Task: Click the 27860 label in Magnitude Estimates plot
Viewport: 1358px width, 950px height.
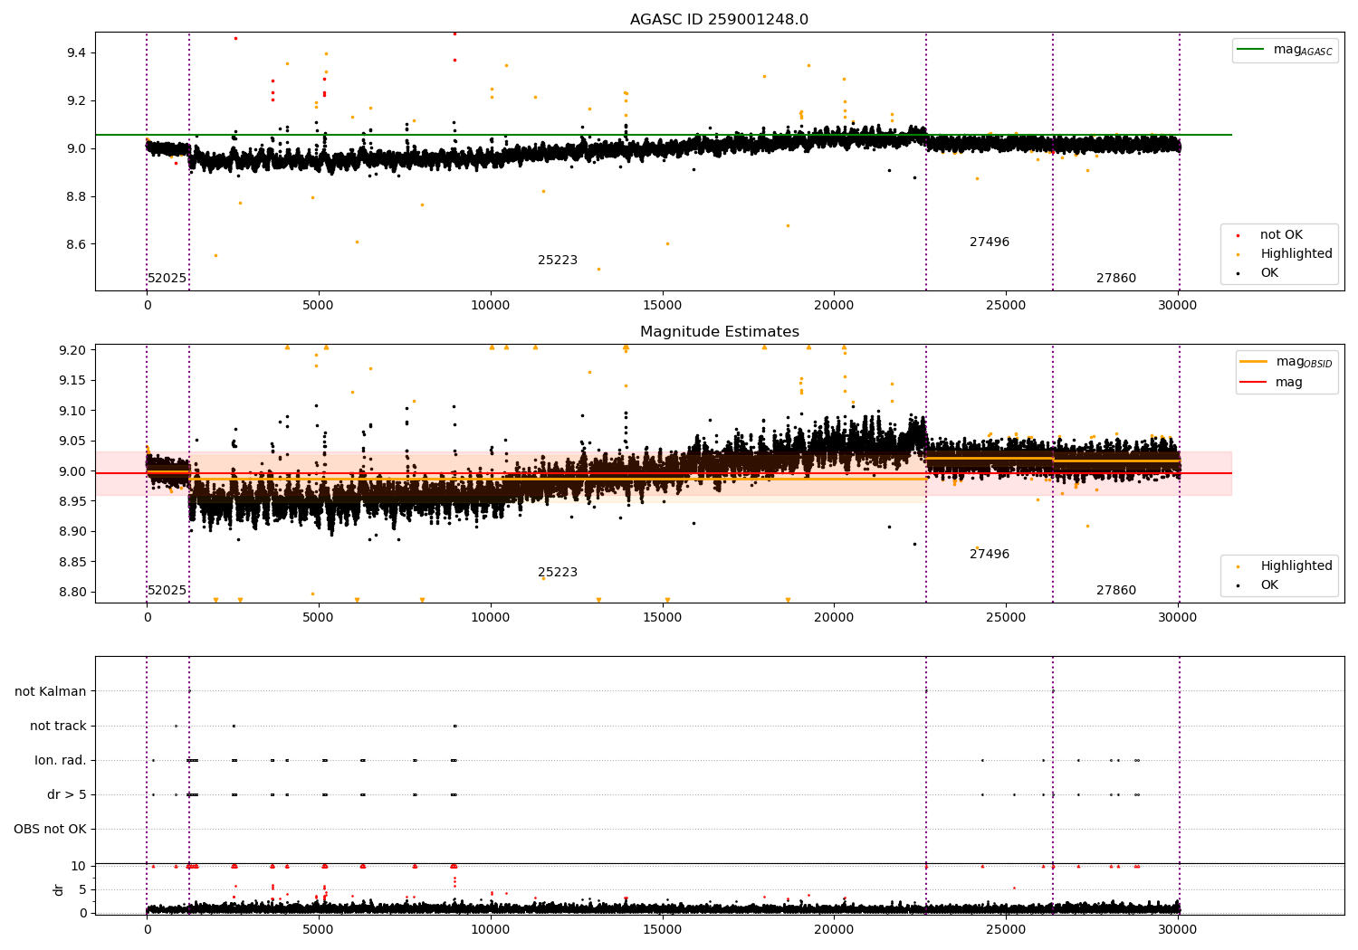Action: coord(1116,591)
